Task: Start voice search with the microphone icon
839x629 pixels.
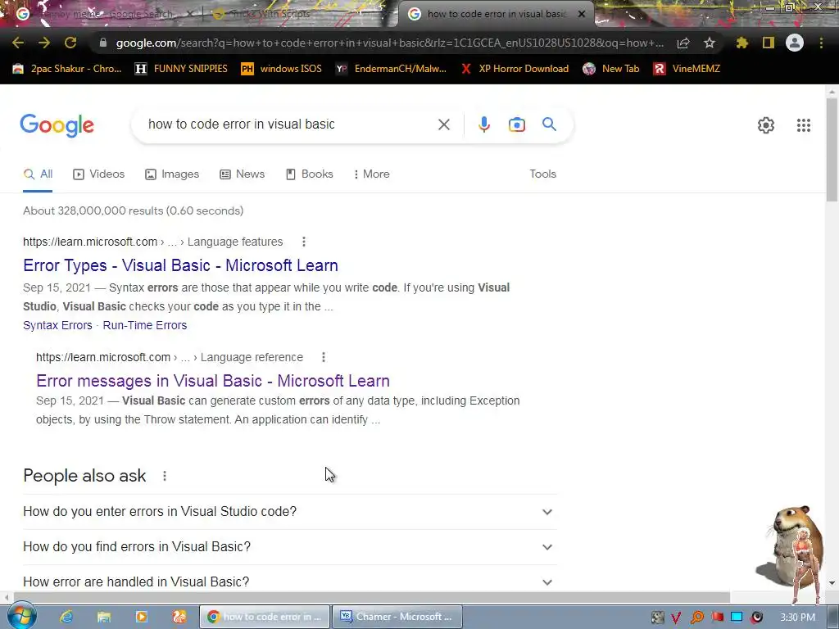Action: click(483, 124)
